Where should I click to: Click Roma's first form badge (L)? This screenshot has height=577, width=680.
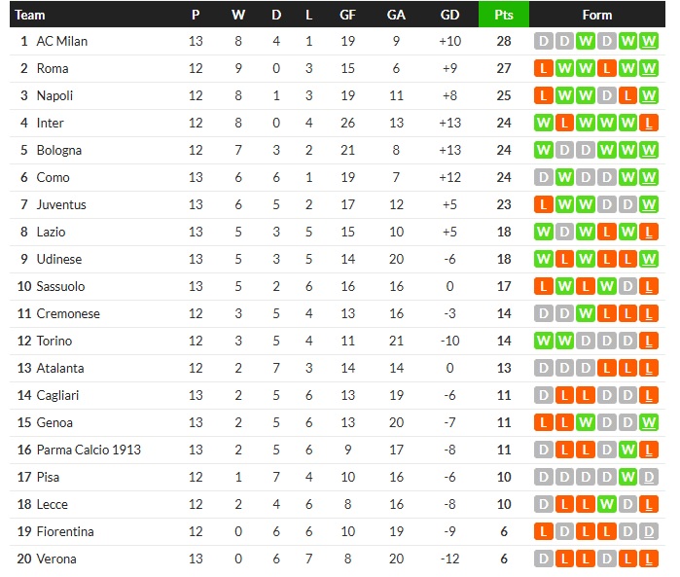[x=543, y=68]
